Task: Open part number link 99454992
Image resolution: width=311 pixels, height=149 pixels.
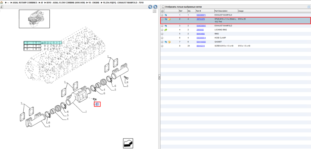Action: point(201,34)
